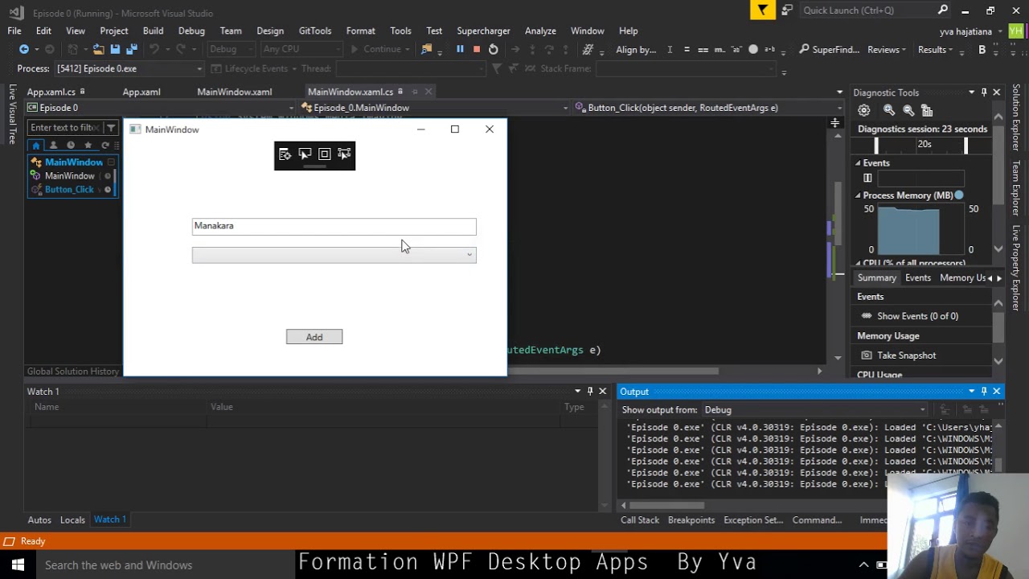Click Zoom Out icon in Diagnostic Tools
The image size is (1029, 579).
908,110
